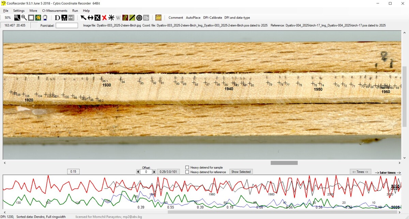
Task: Click the horizontal image scrollbar thumb
Action: point(284,163)
